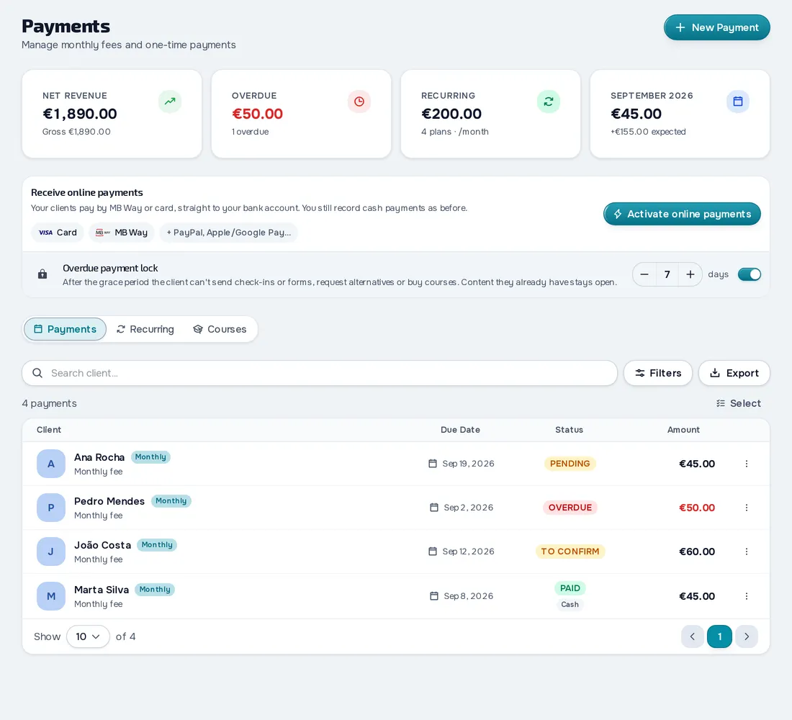
Task: Go to next page chevron
Action: point(746,636)
